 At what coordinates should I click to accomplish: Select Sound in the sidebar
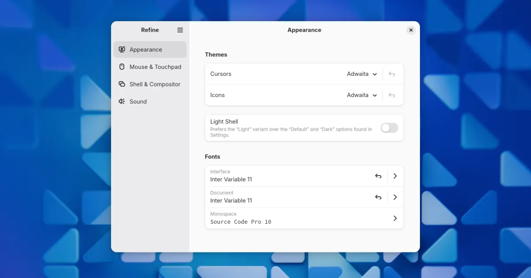[x=138, y=101]
